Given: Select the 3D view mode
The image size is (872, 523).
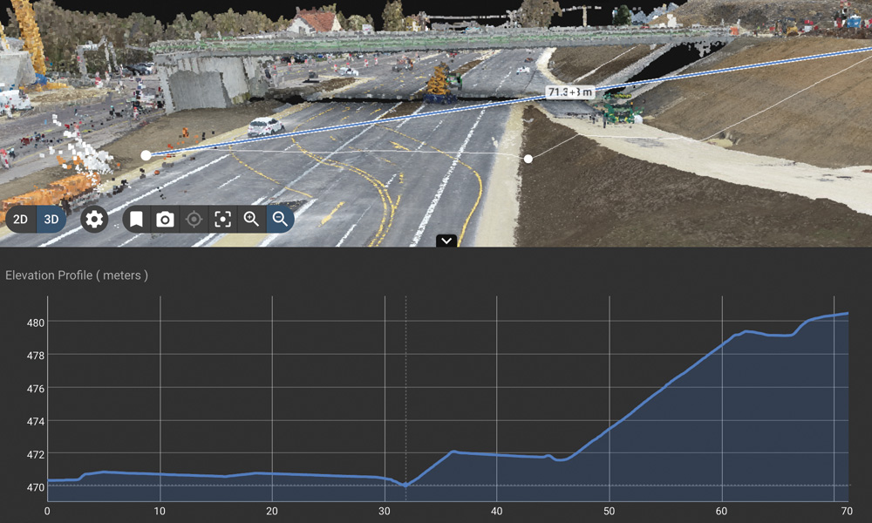Looking at the screenshot, I should [x=51, y=220].
